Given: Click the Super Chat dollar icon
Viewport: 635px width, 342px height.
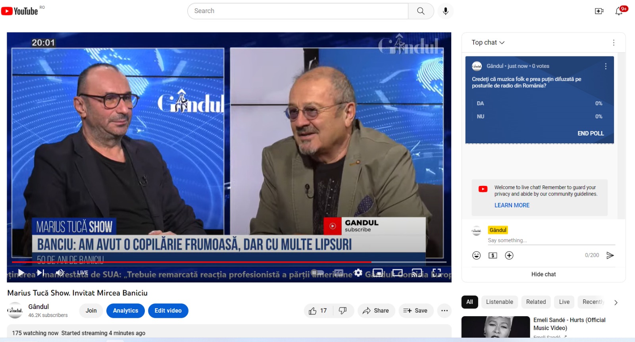Looking at the screenshot, I should (x=493, y=255).
